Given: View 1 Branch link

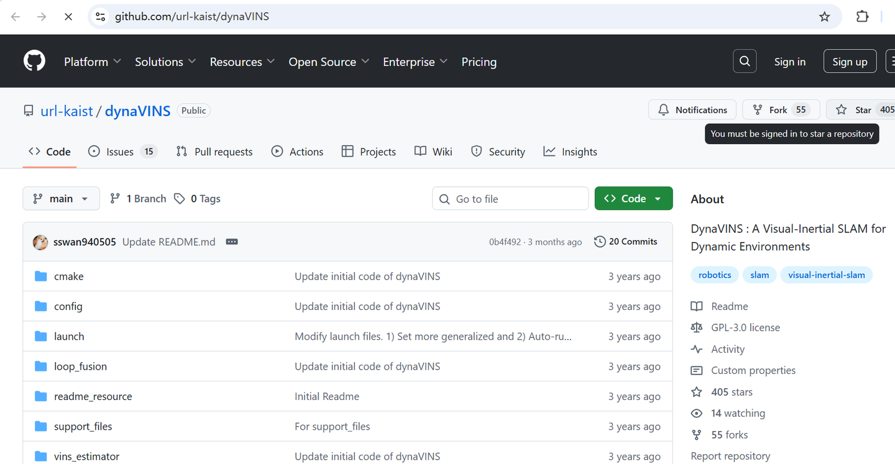Looking at the screenshot, I should tap(138, 199).
